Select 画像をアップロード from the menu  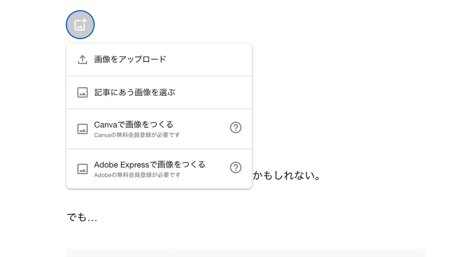(x=159, y=59)
